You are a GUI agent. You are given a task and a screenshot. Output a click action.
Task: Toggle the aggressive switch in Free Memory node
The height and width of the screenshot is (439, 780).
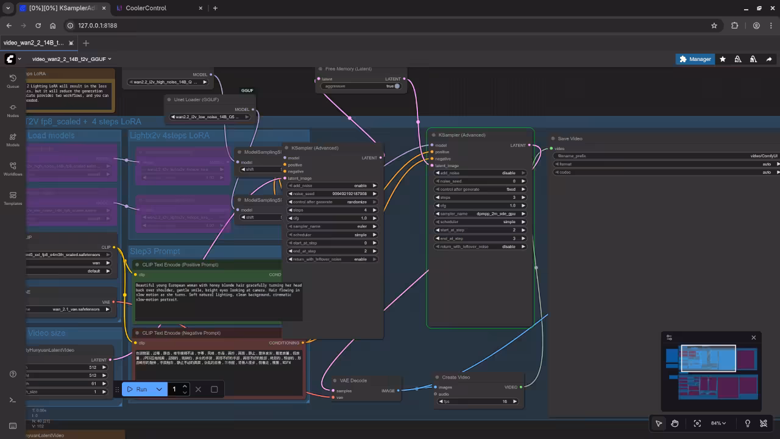click(396, 87)
